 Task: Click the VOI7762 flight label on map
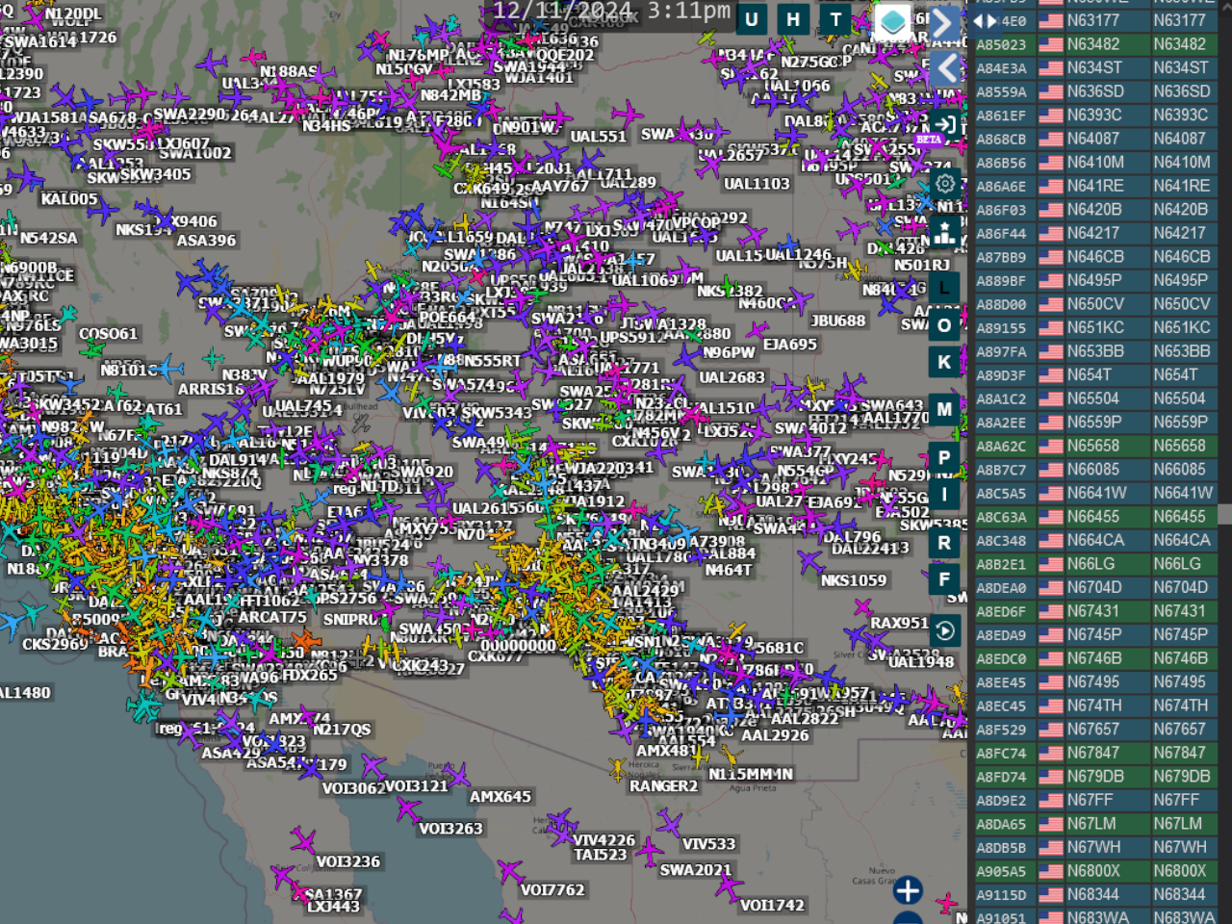[x=552, y=889]
